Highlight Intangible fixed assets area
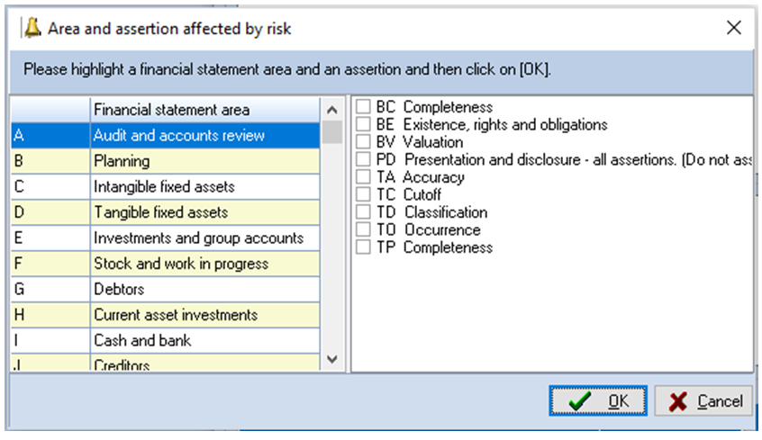Screen dimensions: 762x440 coord(165,186)
